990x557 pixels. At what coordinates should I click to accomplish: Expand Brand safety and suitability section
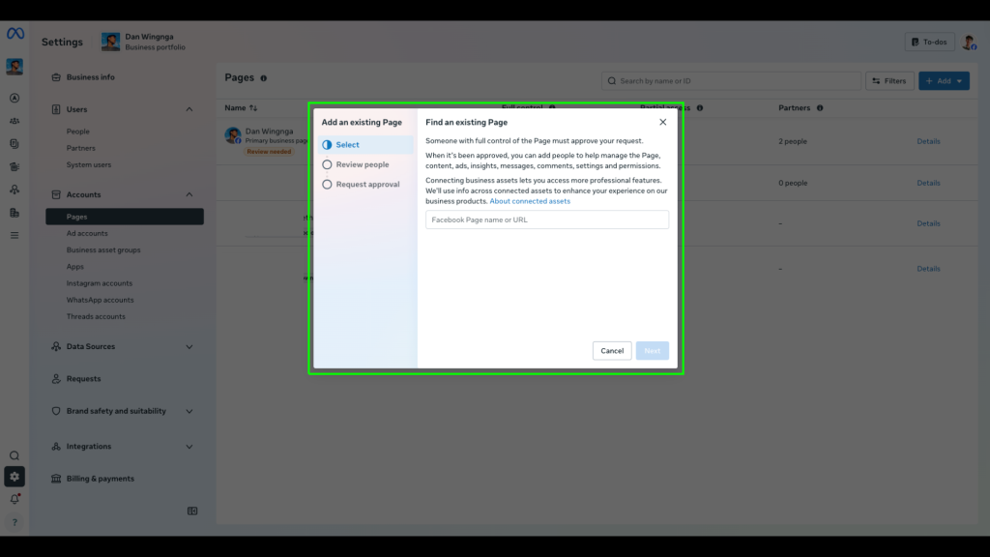pyautogui.click(x=189, y=411)
